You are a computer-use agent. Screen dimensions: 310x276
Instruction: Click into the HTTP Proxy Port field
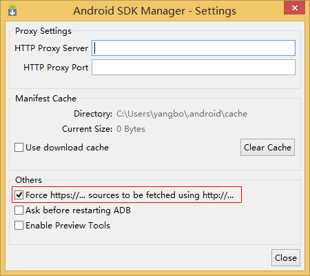pos(194,68)
